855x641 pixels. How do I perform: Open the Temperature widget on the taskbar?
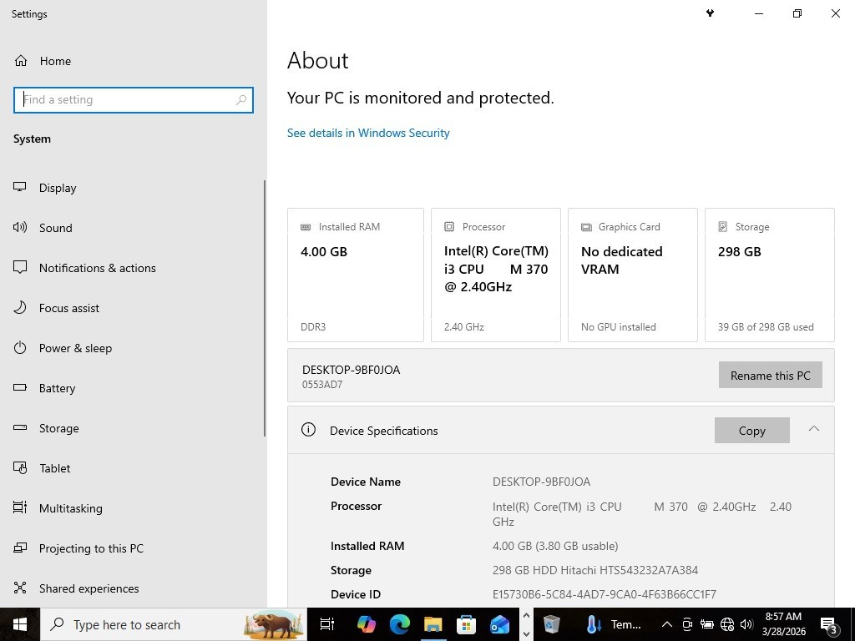(x=614, y=624)
